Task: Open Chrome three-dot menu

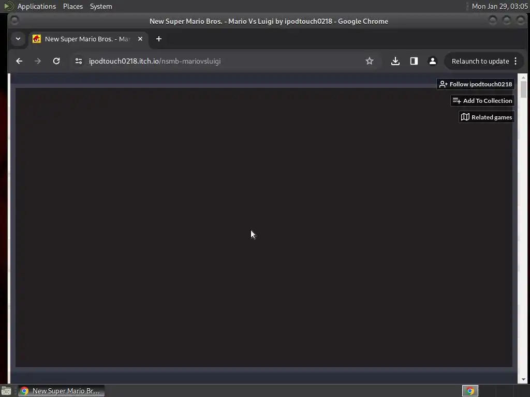Action: pos(516,61)
